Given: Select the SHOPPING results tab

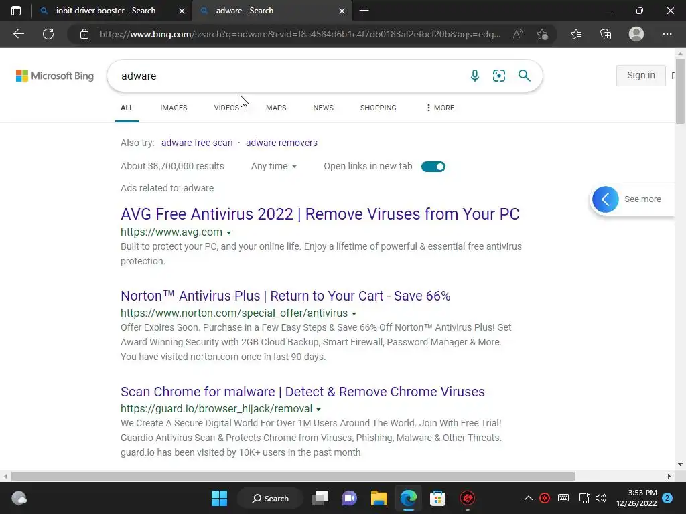Looking at the screenshot, I should (378, 108).
